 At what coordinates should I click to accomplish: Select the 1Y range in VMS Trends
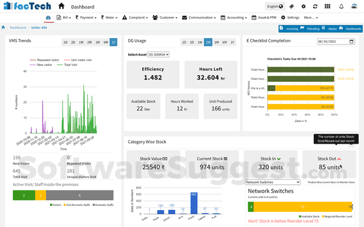tap(114, 42)
